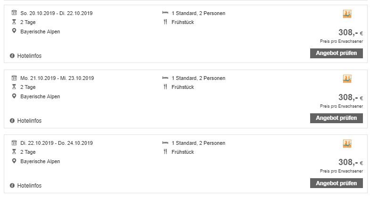The image size is (370, 197).
Task: Click calendar icon for 20.10.2019 offer
Action: pos(14,13)
